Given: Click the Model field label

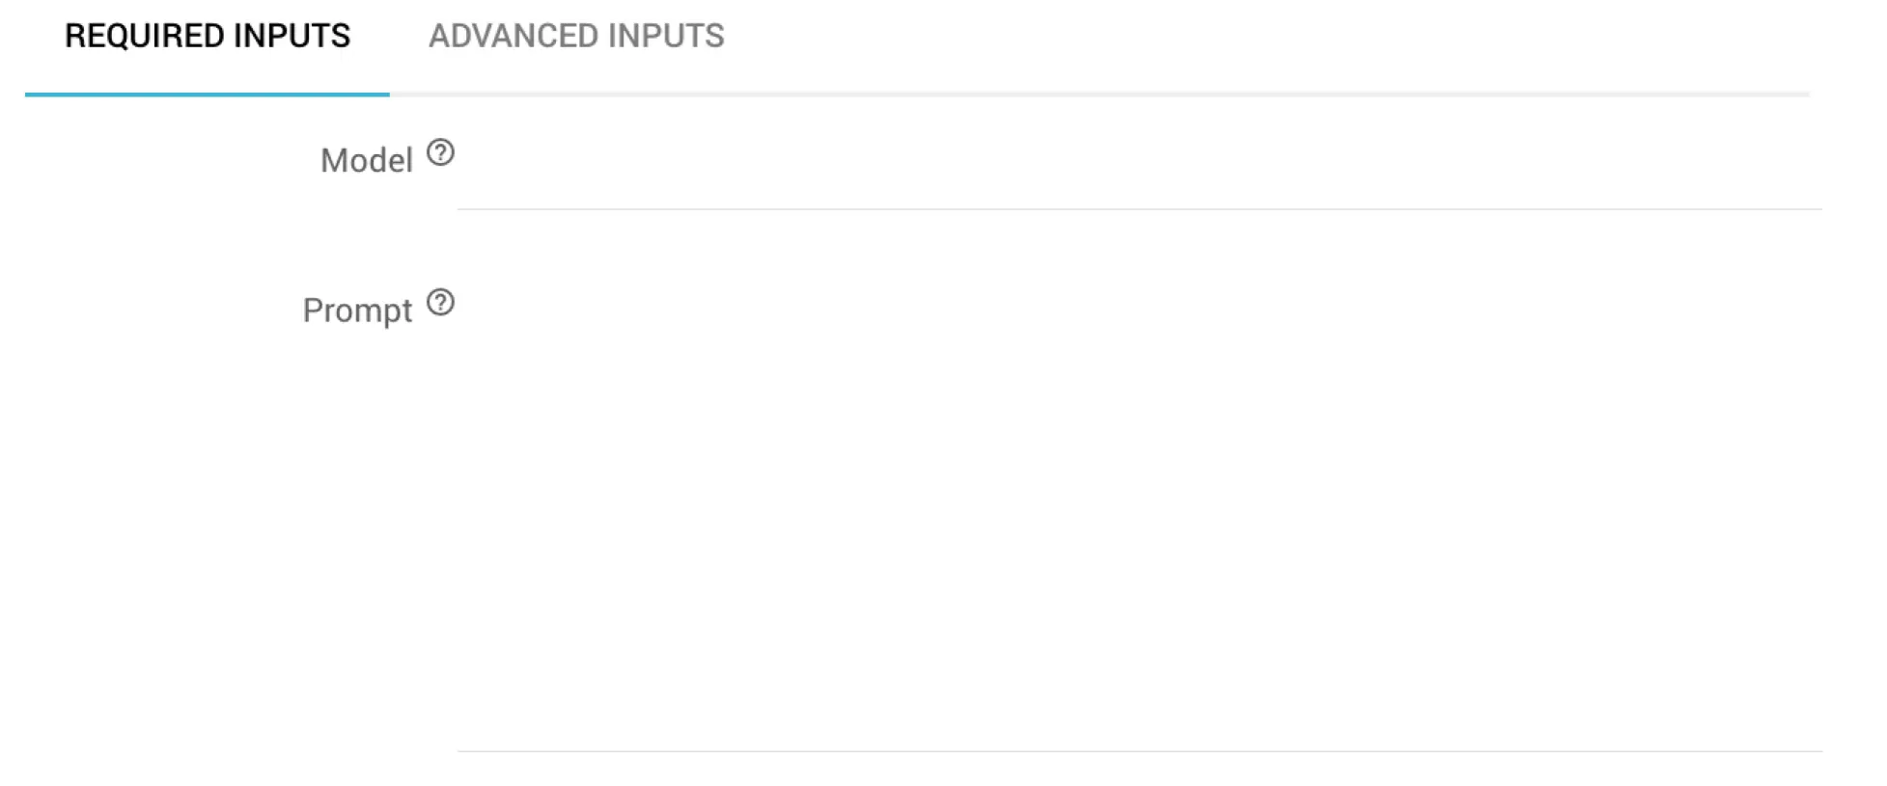Looking at the screenshot, I should [366, 160].
